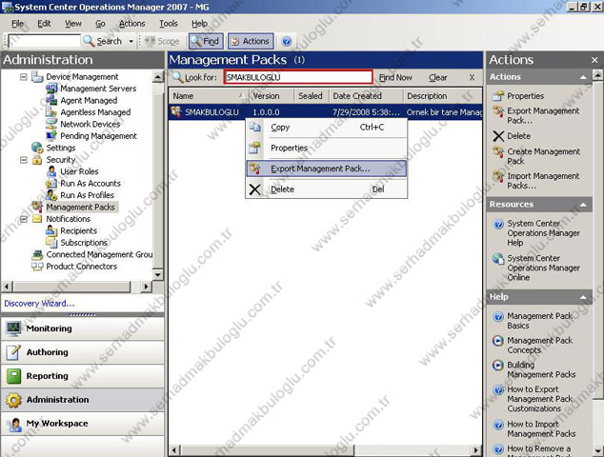Open Management Pack Basics help link

pos(539,321)
